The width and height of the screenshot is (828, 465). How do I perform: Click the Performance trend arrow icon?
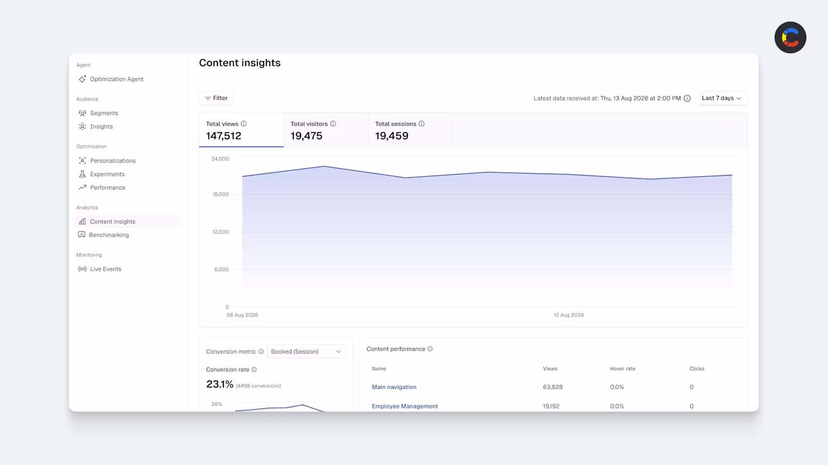82,187
